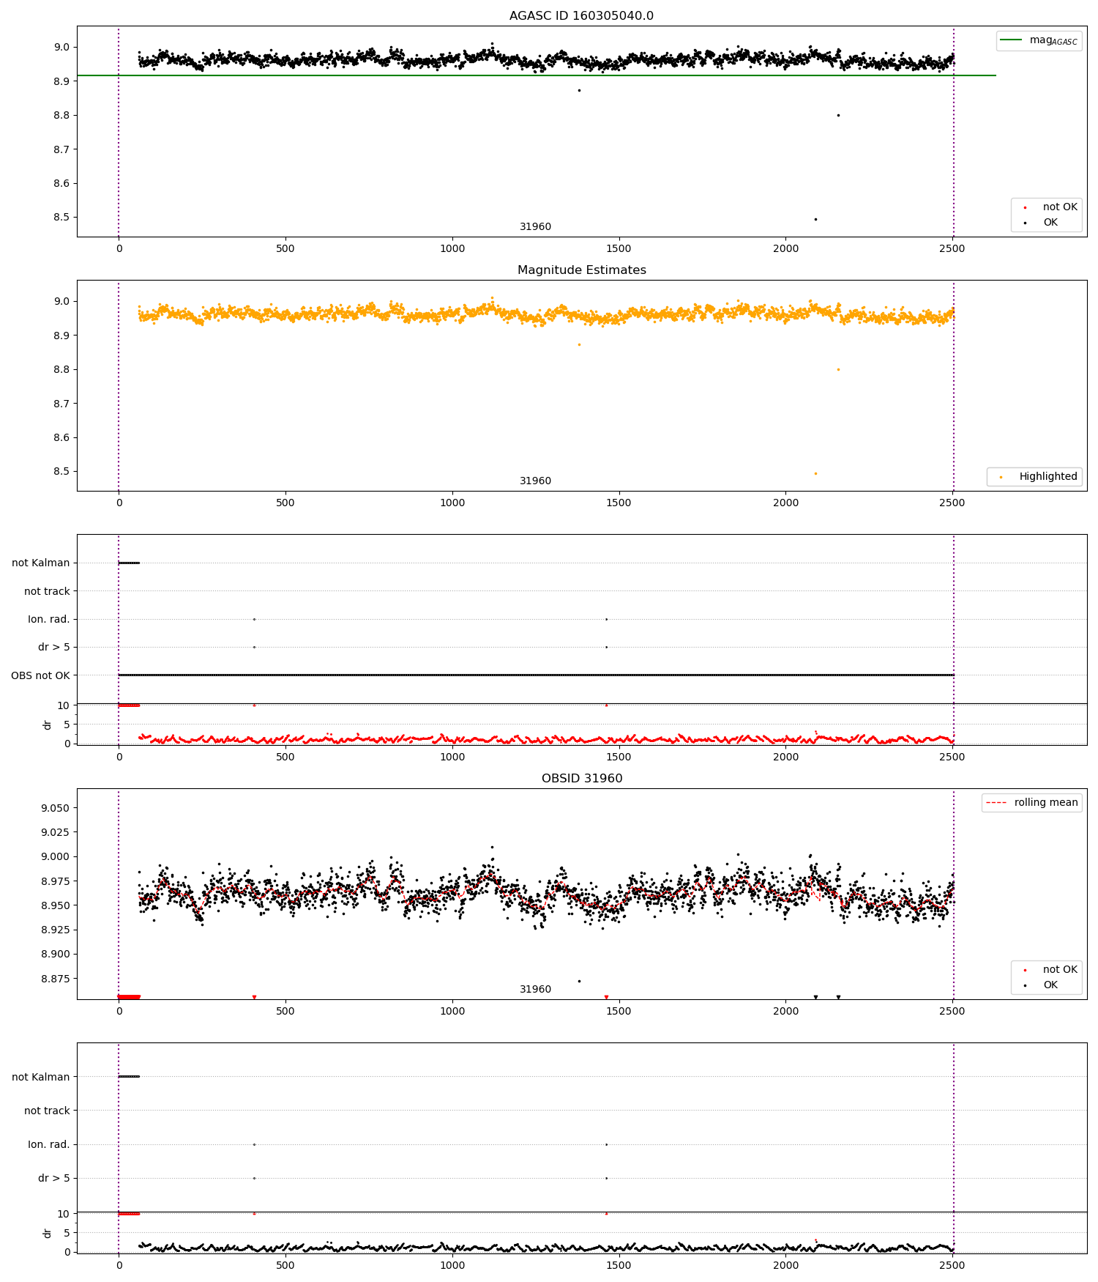Click the "9.025" y-axis tick label

(x=55, y=832)
